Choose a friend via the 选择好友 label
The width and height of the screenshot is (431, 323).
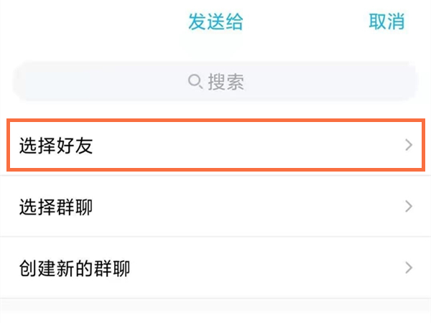pos(56,146)
